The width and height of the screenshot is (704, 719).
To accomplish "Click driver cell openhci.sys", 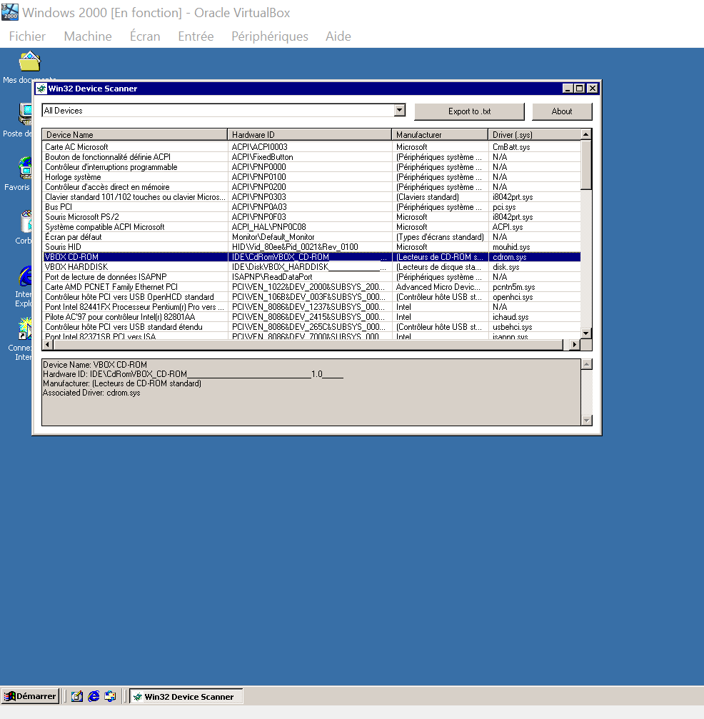I will pyautogui.click(x=513, y=297).
